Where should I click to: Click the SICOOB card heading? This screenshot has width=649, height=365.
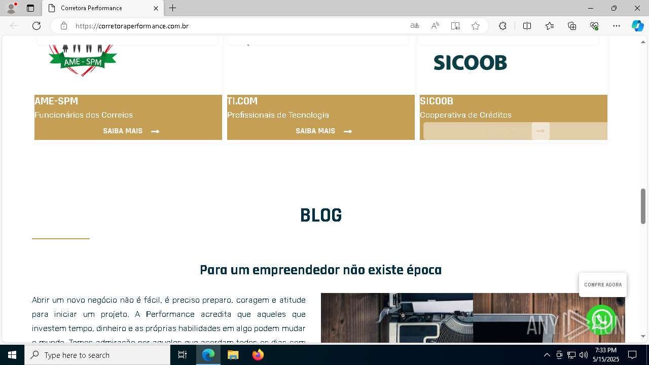click(x=437, y=101)
